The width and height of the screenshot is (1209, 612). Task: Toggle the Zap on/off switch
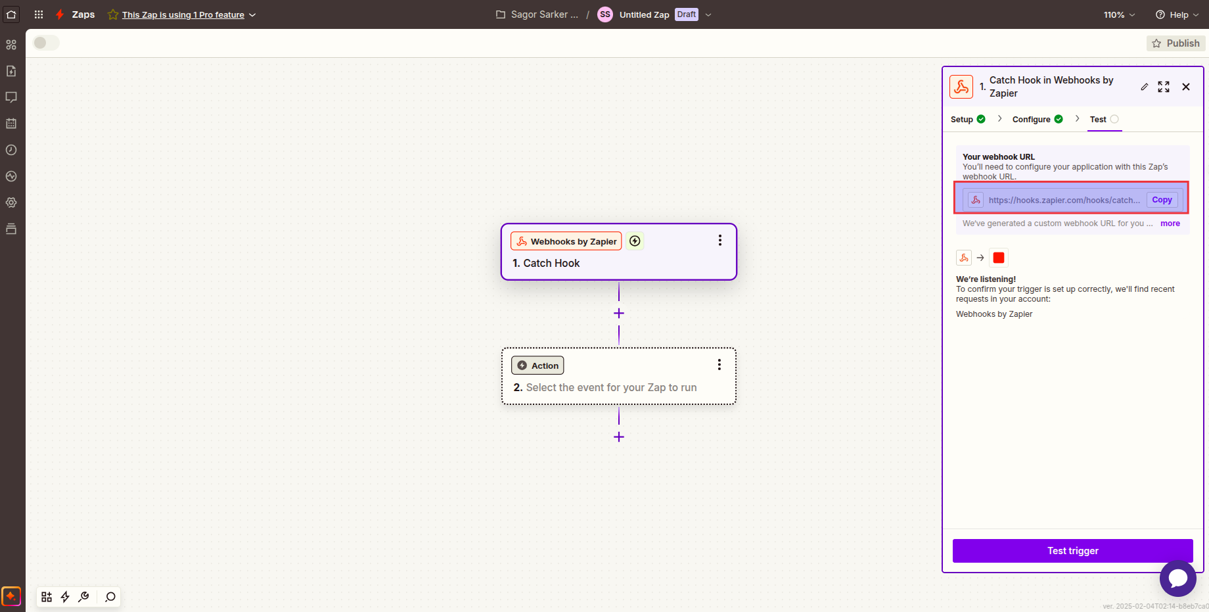click(46, 43)
